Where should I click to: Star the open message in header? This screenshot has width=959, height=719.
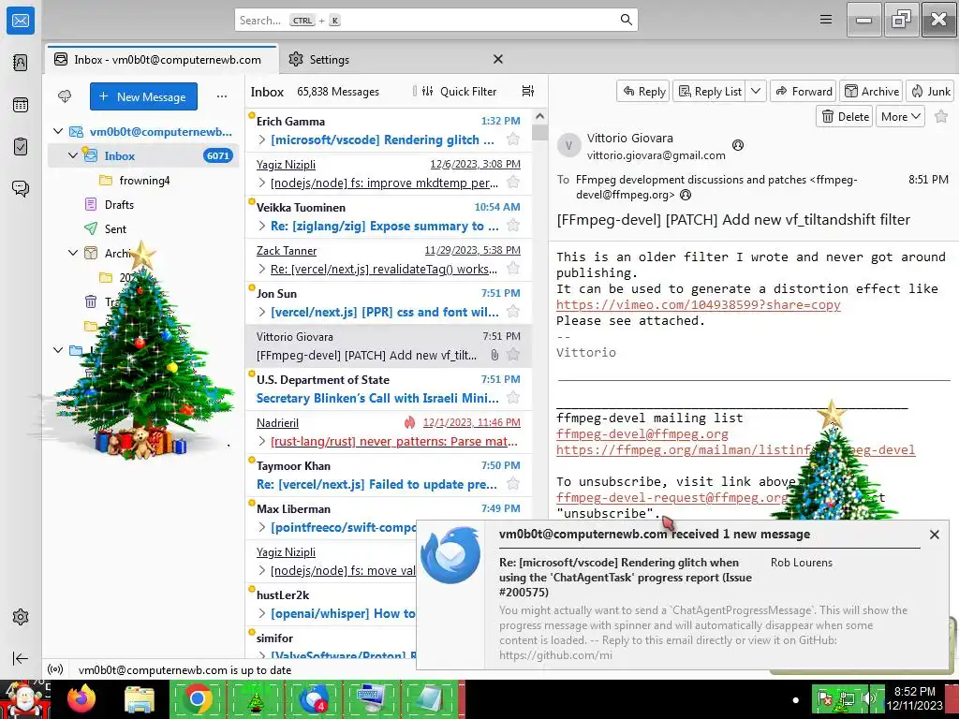[x=941, y=116]
